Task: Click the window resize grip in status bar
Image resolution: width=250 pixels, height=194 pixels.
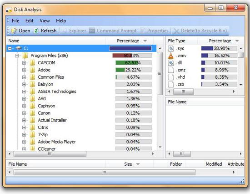Action: click(242, 181)
